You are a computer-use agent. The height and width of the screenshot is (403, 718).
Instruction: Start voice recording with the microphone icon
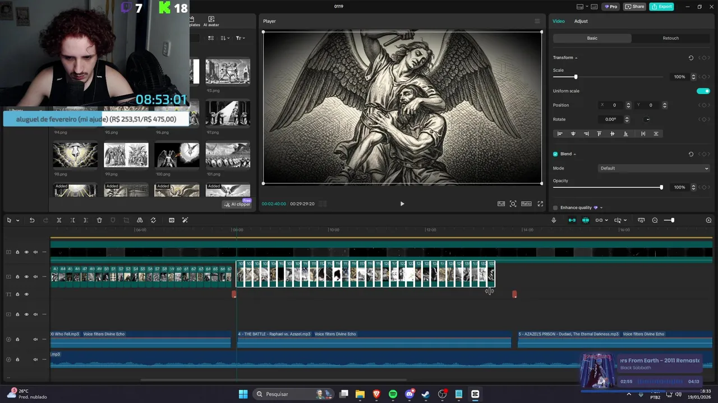tap(554, 220)
